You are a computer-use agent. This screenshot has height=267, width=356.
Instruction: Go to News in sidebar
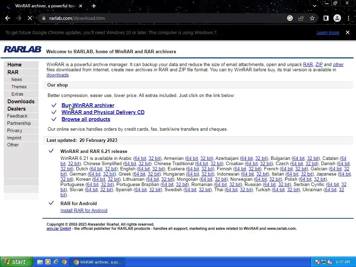[17, 80]
